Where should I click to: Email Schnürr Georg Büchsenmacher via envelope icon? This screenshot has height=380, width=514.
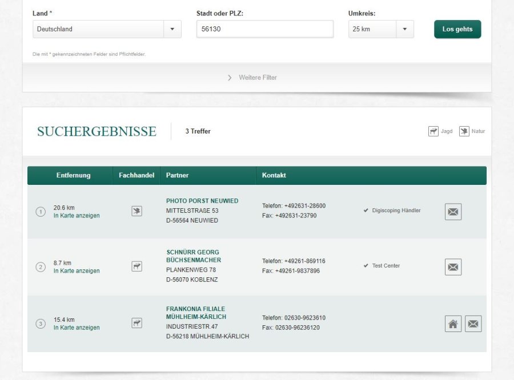453,267
